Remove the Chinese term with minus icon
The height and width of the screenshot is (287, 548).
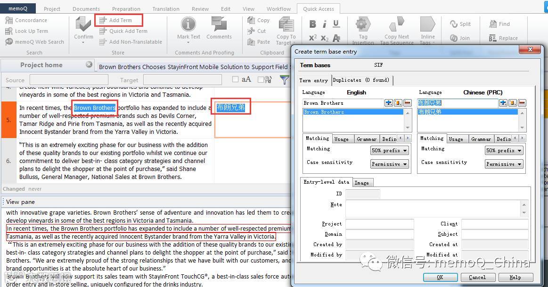coord(522,103)
